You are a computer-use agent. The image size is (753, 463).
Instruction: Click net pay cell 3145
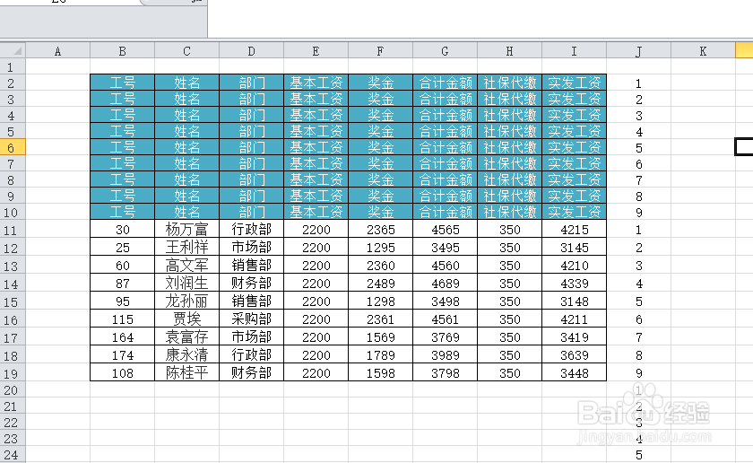tap(575, 247)
